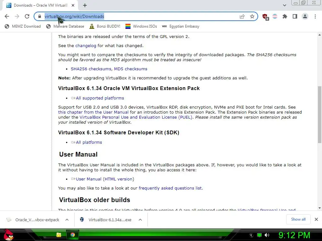This screenshot has height=241, width=322.
Task: Open MEMZ Download bookmark
Action: (23, 26)
